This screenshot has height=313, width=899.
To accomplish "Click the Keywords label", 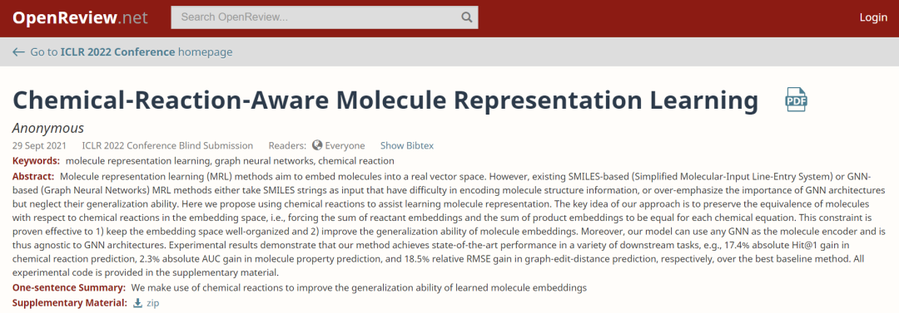I will (x=36, y=161).
